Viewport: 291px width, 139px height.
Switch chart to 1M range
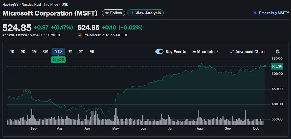coord(34,51)
